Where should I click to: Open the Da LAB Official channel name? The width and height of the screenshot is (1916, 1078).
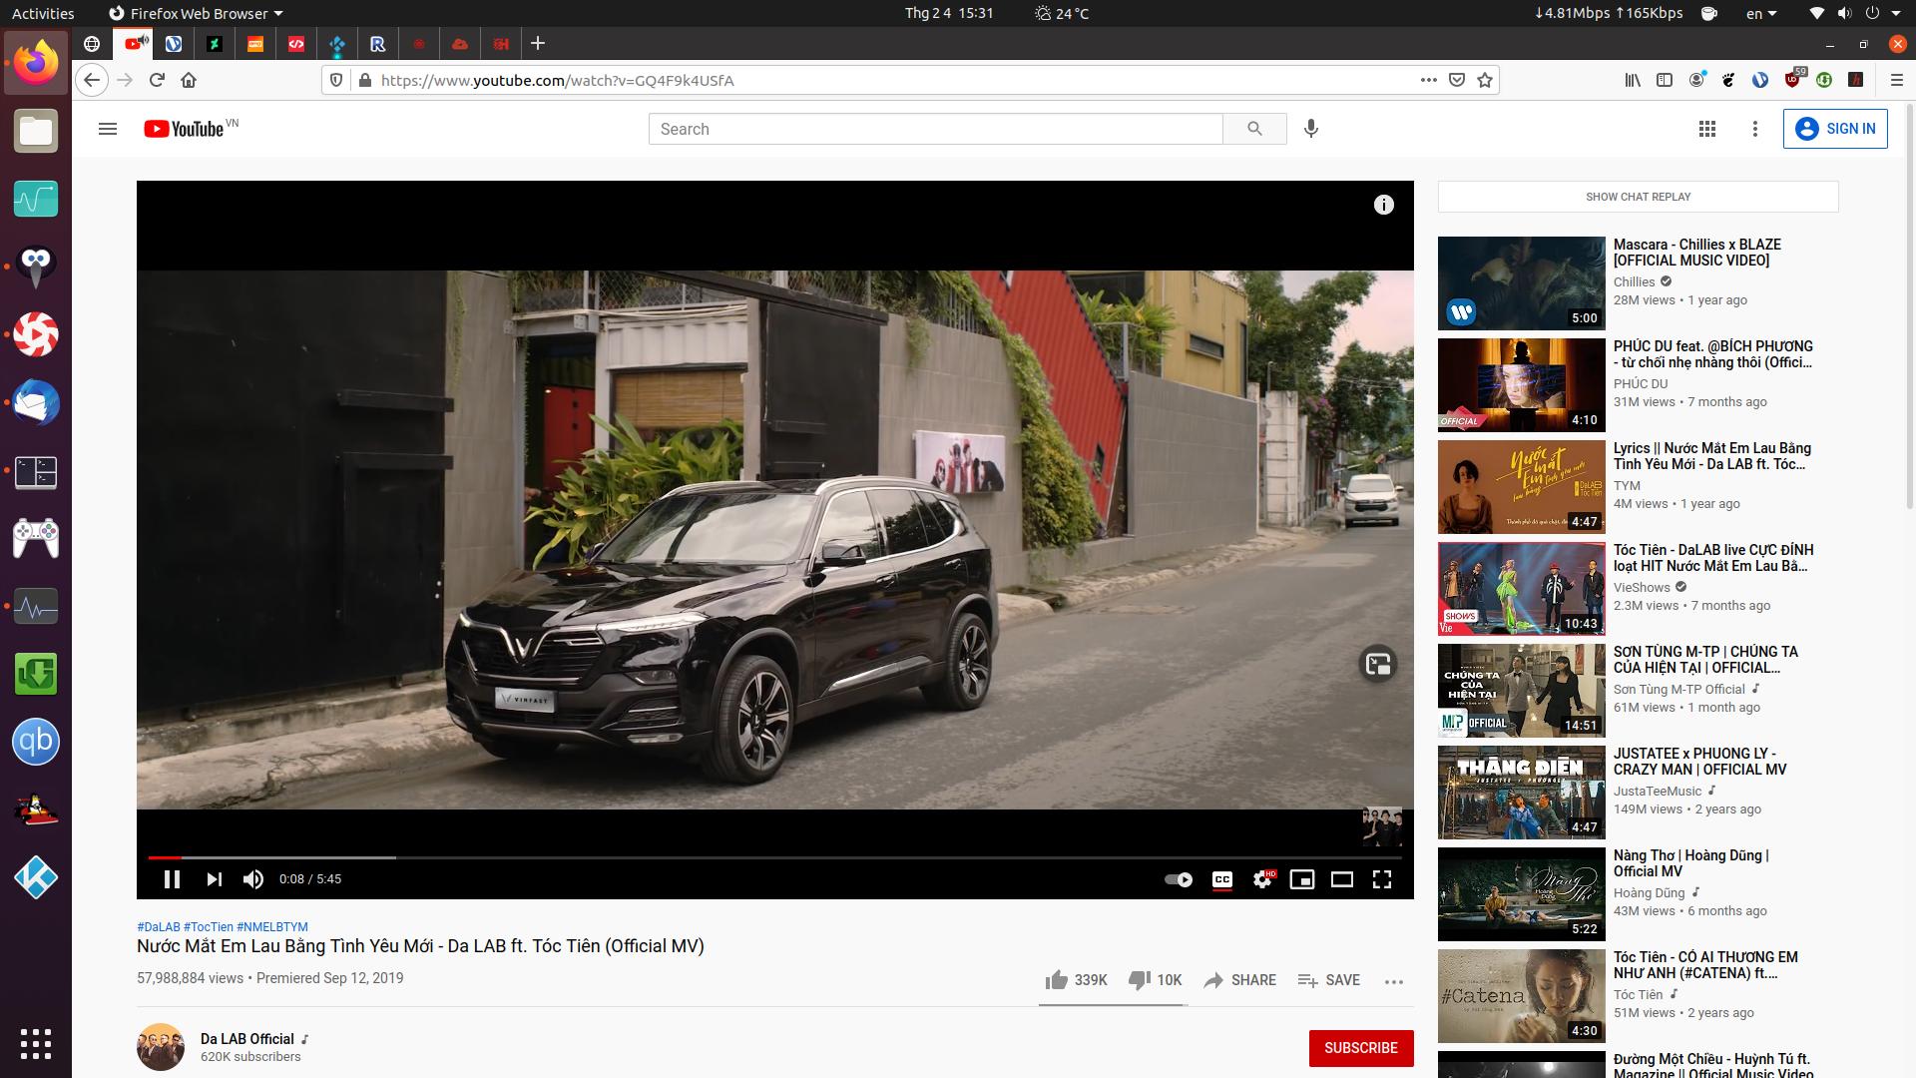(x=247, y=1039)
